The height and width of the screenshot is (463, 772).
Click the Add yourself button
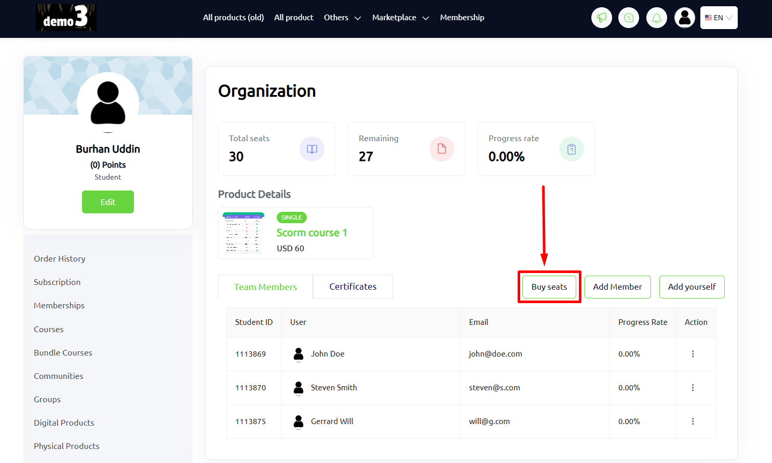point(692,287)
